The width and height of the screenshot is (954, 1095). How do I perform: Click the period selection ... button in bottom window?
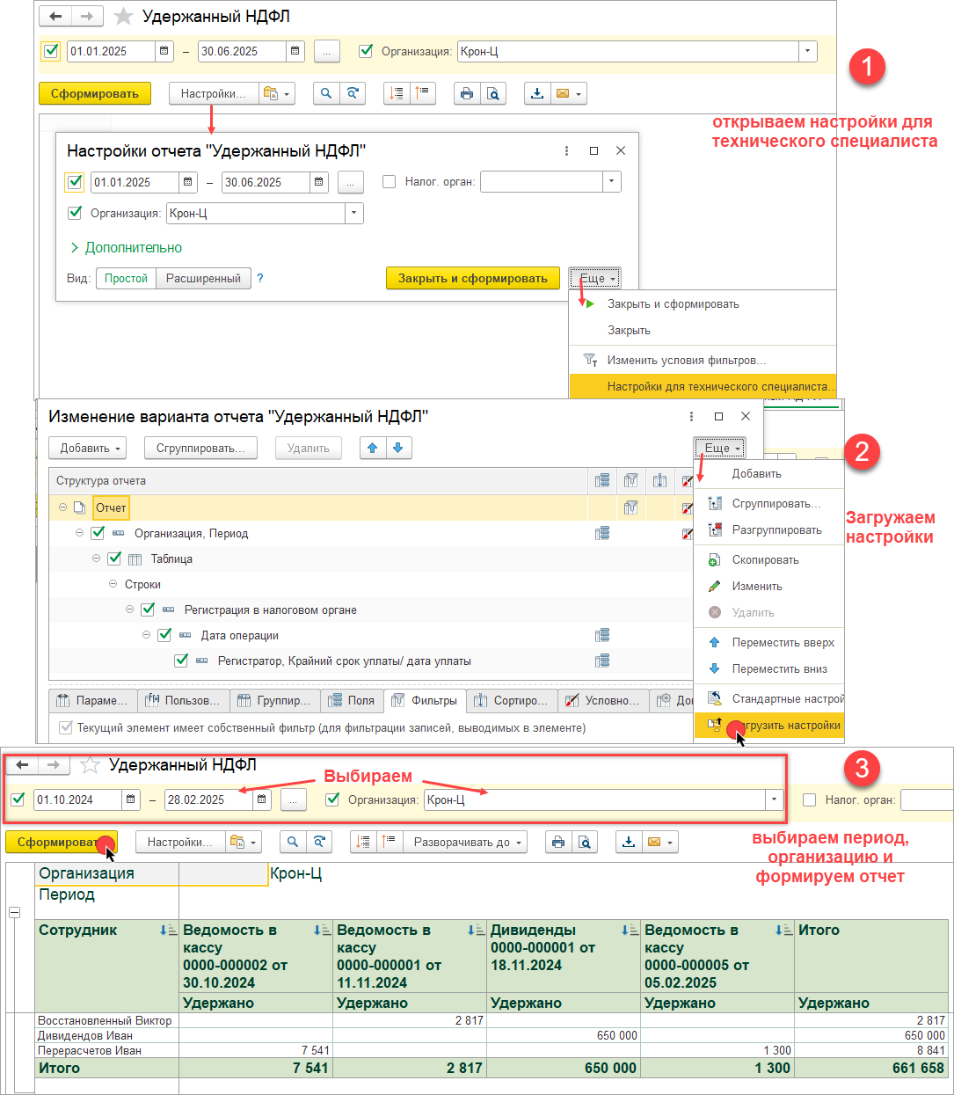295,799
